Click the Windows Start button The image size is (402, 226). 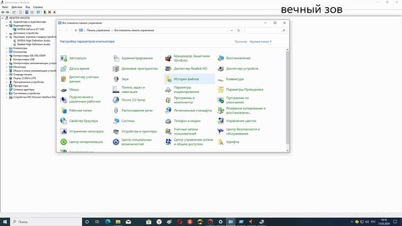[5, 222]
